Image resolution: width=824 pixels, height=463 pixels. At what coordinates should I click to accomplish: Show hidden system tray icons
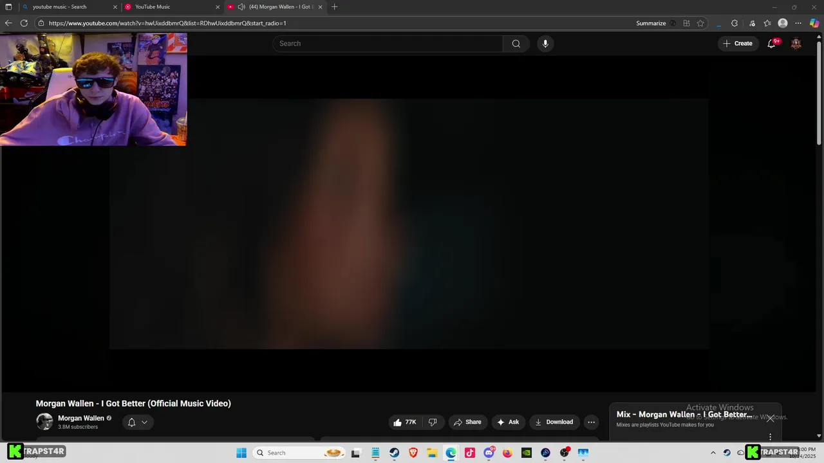[x=713, y=453]
